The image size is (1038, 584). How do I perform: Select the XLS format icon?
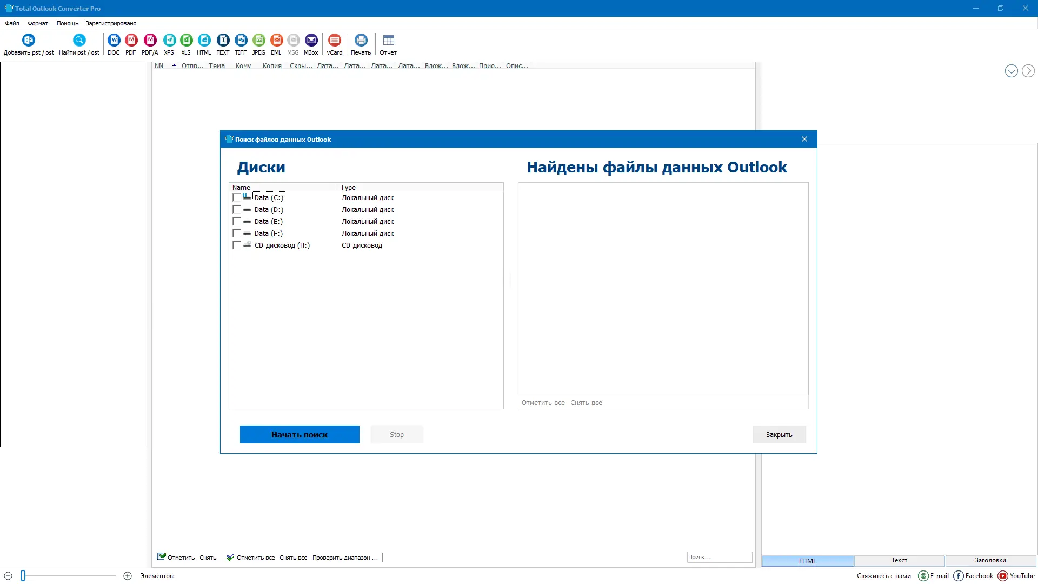pos(186,41)
